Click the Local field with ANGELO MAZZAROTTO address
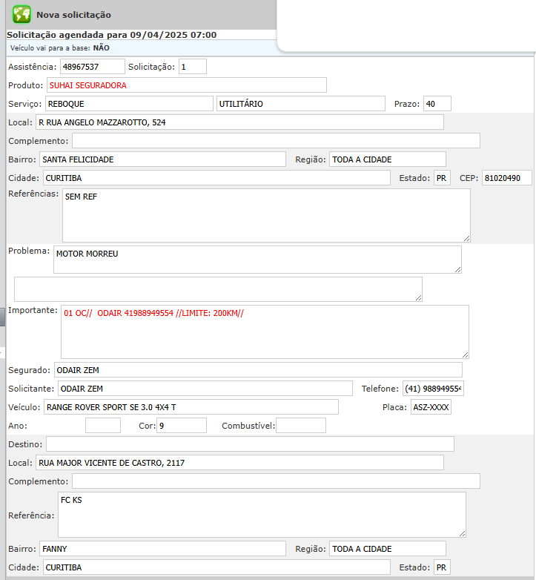This screenshot has height=580, width=536. tap(239, 122)
